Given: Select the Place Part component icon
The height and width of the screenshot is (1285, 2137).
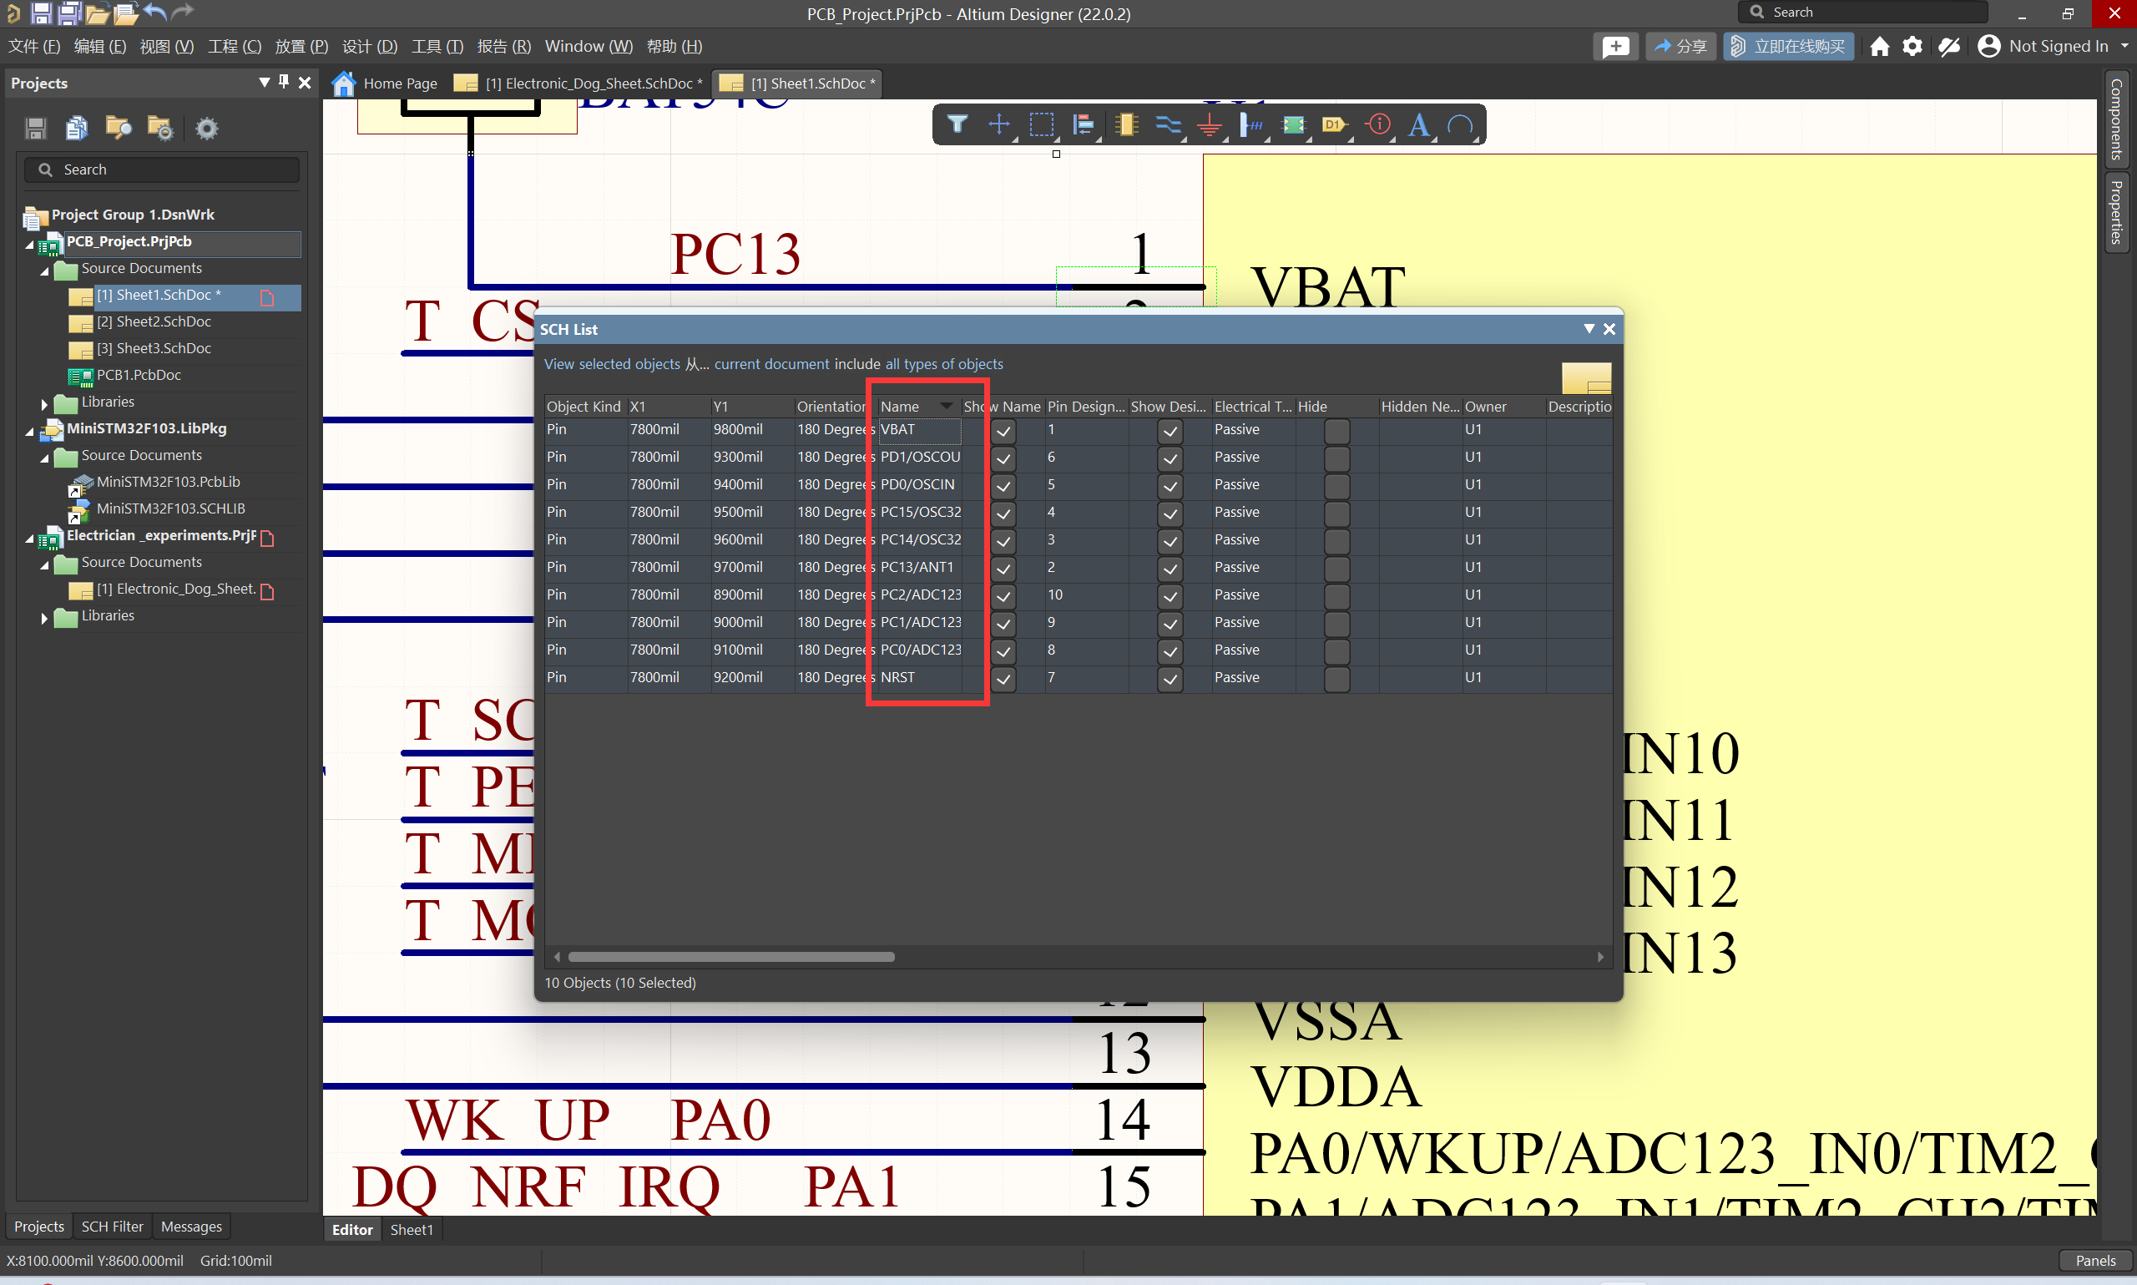Looking at the screenshot, I should click(1125, 124).
